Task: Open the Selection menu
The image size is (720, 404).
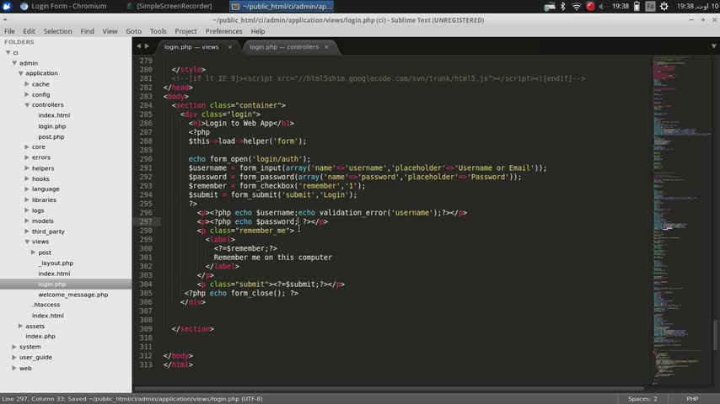Action: pyautogui.click(x=57, y=31)
